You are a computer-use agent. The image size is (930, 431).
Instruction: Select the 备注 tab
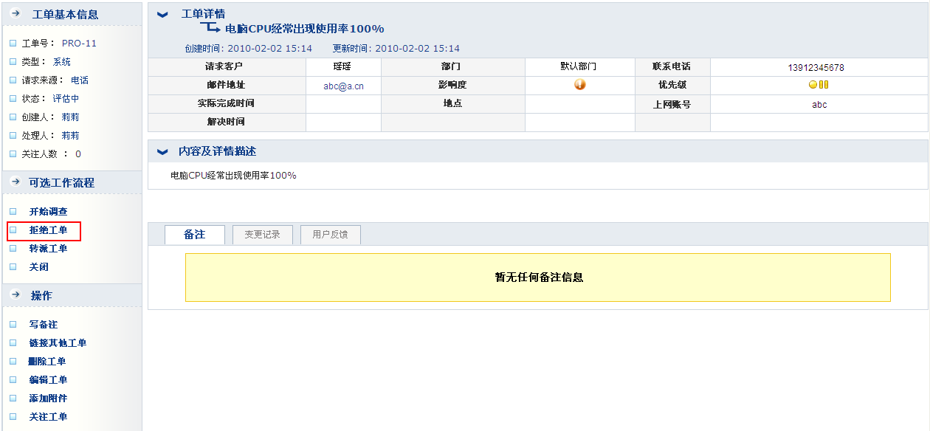194,235
